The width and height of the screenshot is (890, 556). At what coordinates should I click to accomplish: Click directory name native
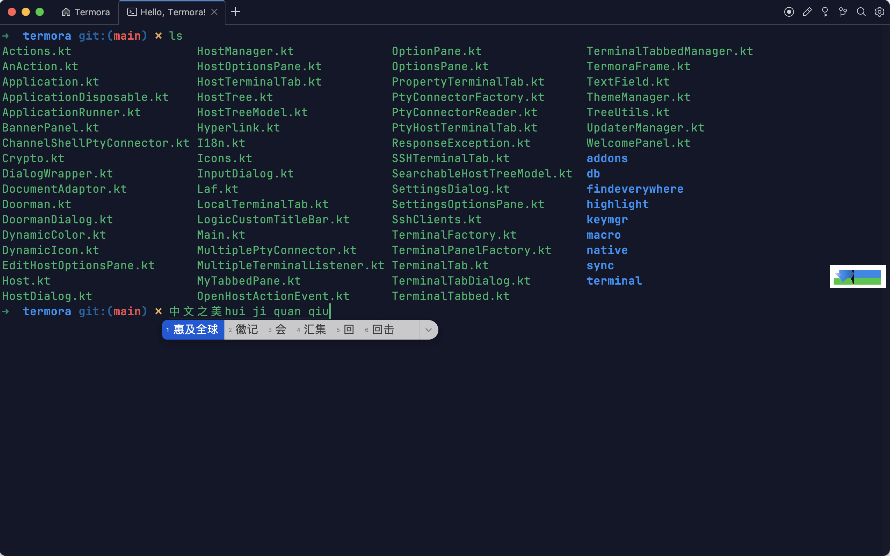tap(607, 251)
